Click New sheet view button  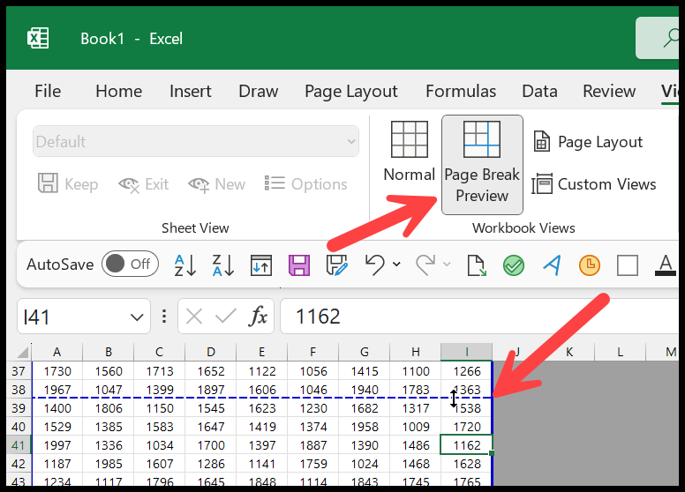point(216,184)
